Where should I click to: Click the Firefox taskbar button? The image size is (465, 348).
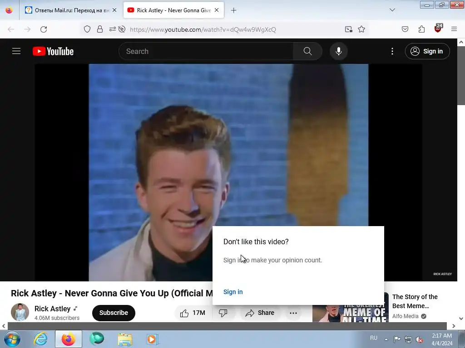tap(69, 339)
